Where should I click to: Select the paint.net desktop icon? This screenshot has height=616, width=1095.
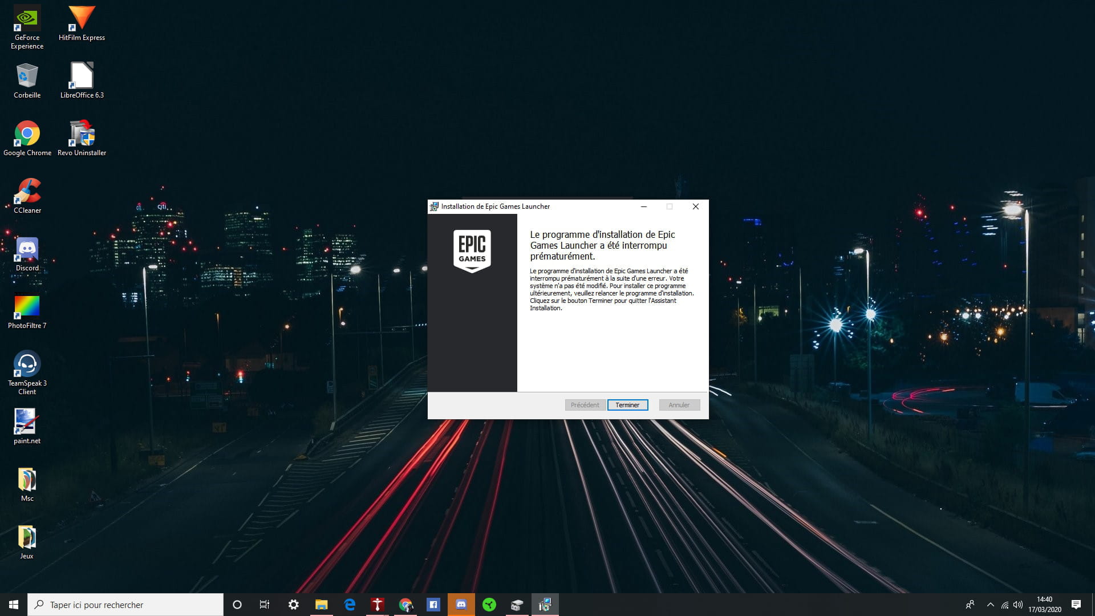pyautogui.click(x=27, y=427)
